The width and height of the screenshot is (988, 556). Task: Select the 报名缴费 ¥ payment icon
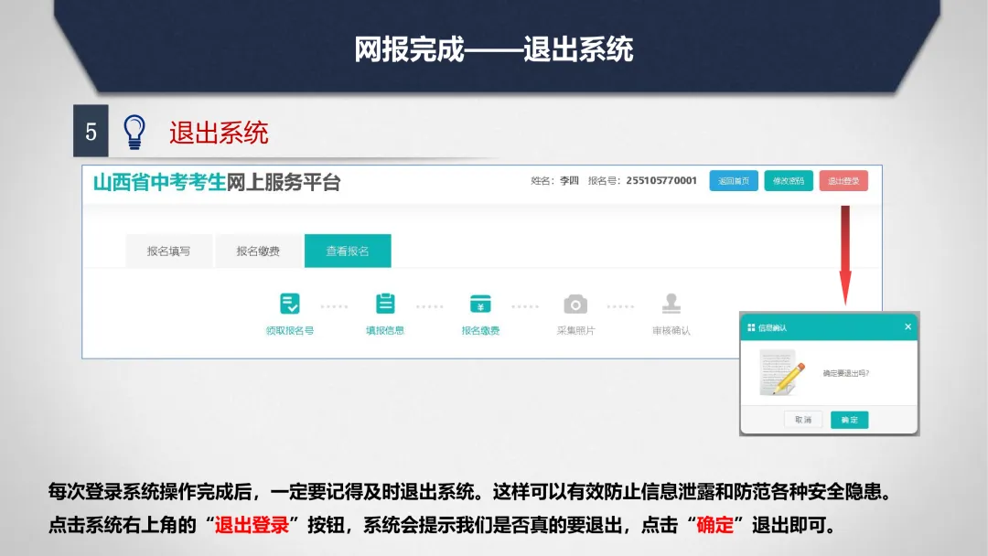(481, 303)
